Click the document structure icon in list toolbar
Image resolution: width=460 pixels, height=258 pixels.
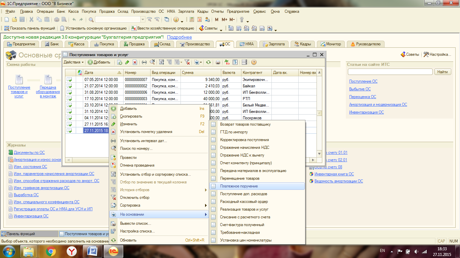tap(235, 62)
